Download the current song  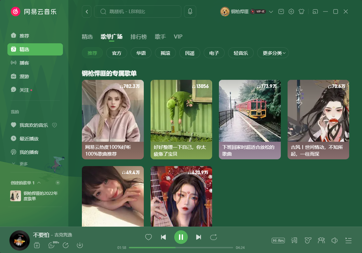(80, 245)
